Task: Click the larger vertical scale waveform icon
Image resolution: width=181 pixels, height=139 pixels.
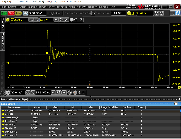Action: tap(36, 20)
